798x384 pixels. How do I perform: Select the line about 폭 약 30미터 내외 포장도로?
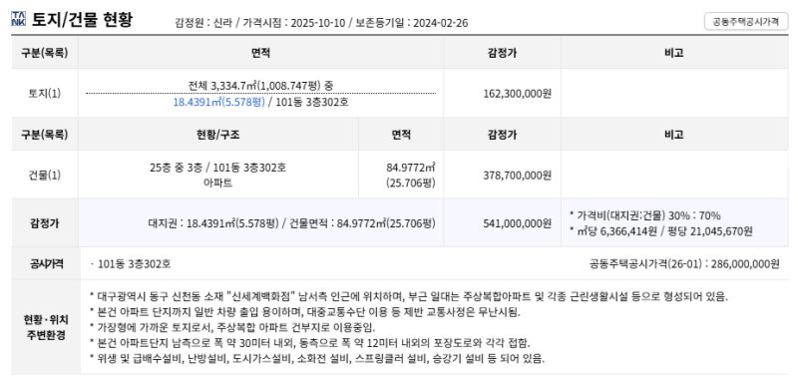coord(310,343)
